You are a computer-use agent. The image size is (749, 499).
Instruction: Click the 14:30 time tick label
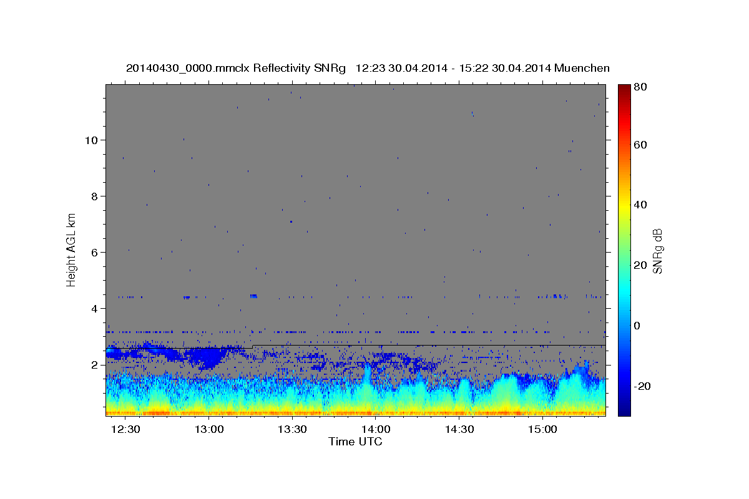(459, 429)
